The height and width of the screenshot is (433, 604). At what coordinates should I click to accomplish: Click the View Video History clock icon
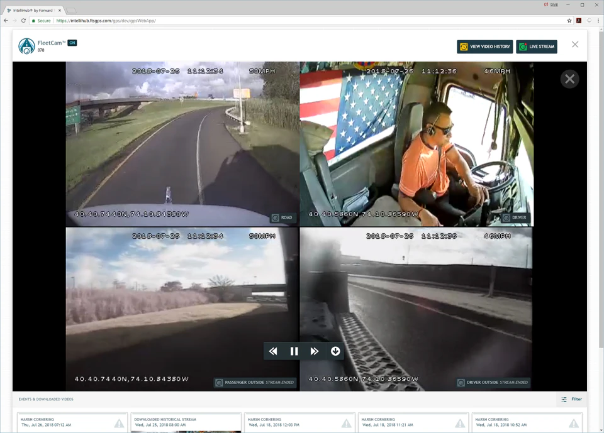click(x=464, y=47)
